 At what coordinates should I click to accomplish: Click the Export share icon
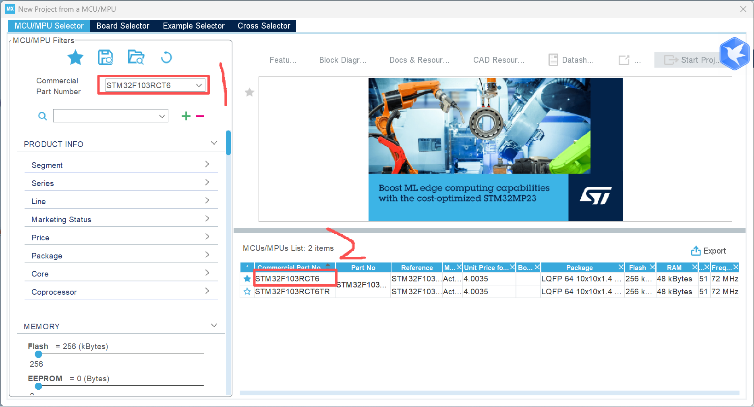[x=696, y=251]
